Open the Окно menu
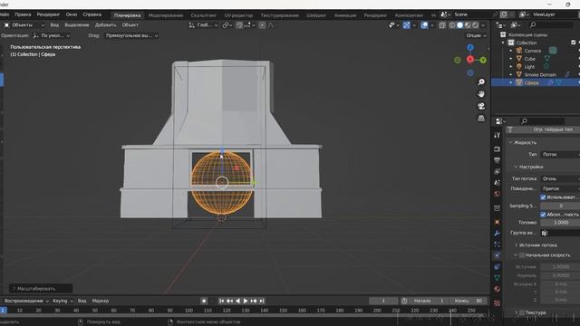The height and width of the screenshot is (326, 580). point(72,14)
